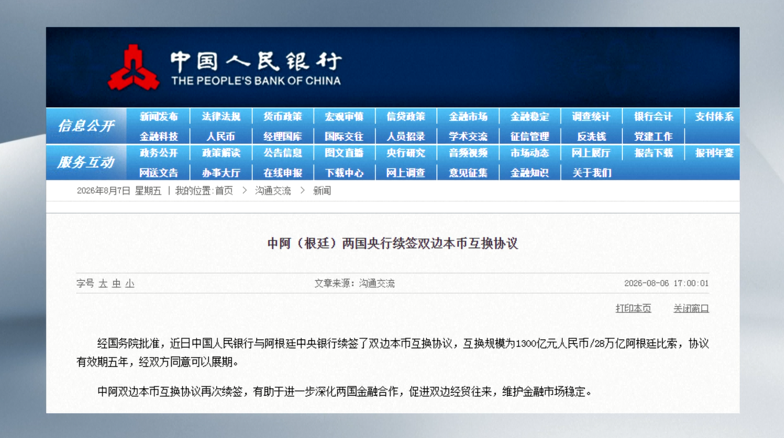Open 意见征集 section
The height and width of the screenshot is (438, 784).
coord(468,173)
